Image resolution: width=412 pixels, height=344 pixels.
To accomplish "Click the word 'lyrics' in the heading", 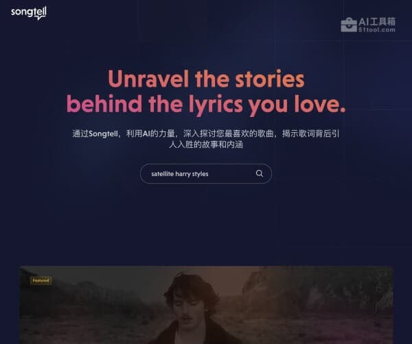I will (216, 105).
